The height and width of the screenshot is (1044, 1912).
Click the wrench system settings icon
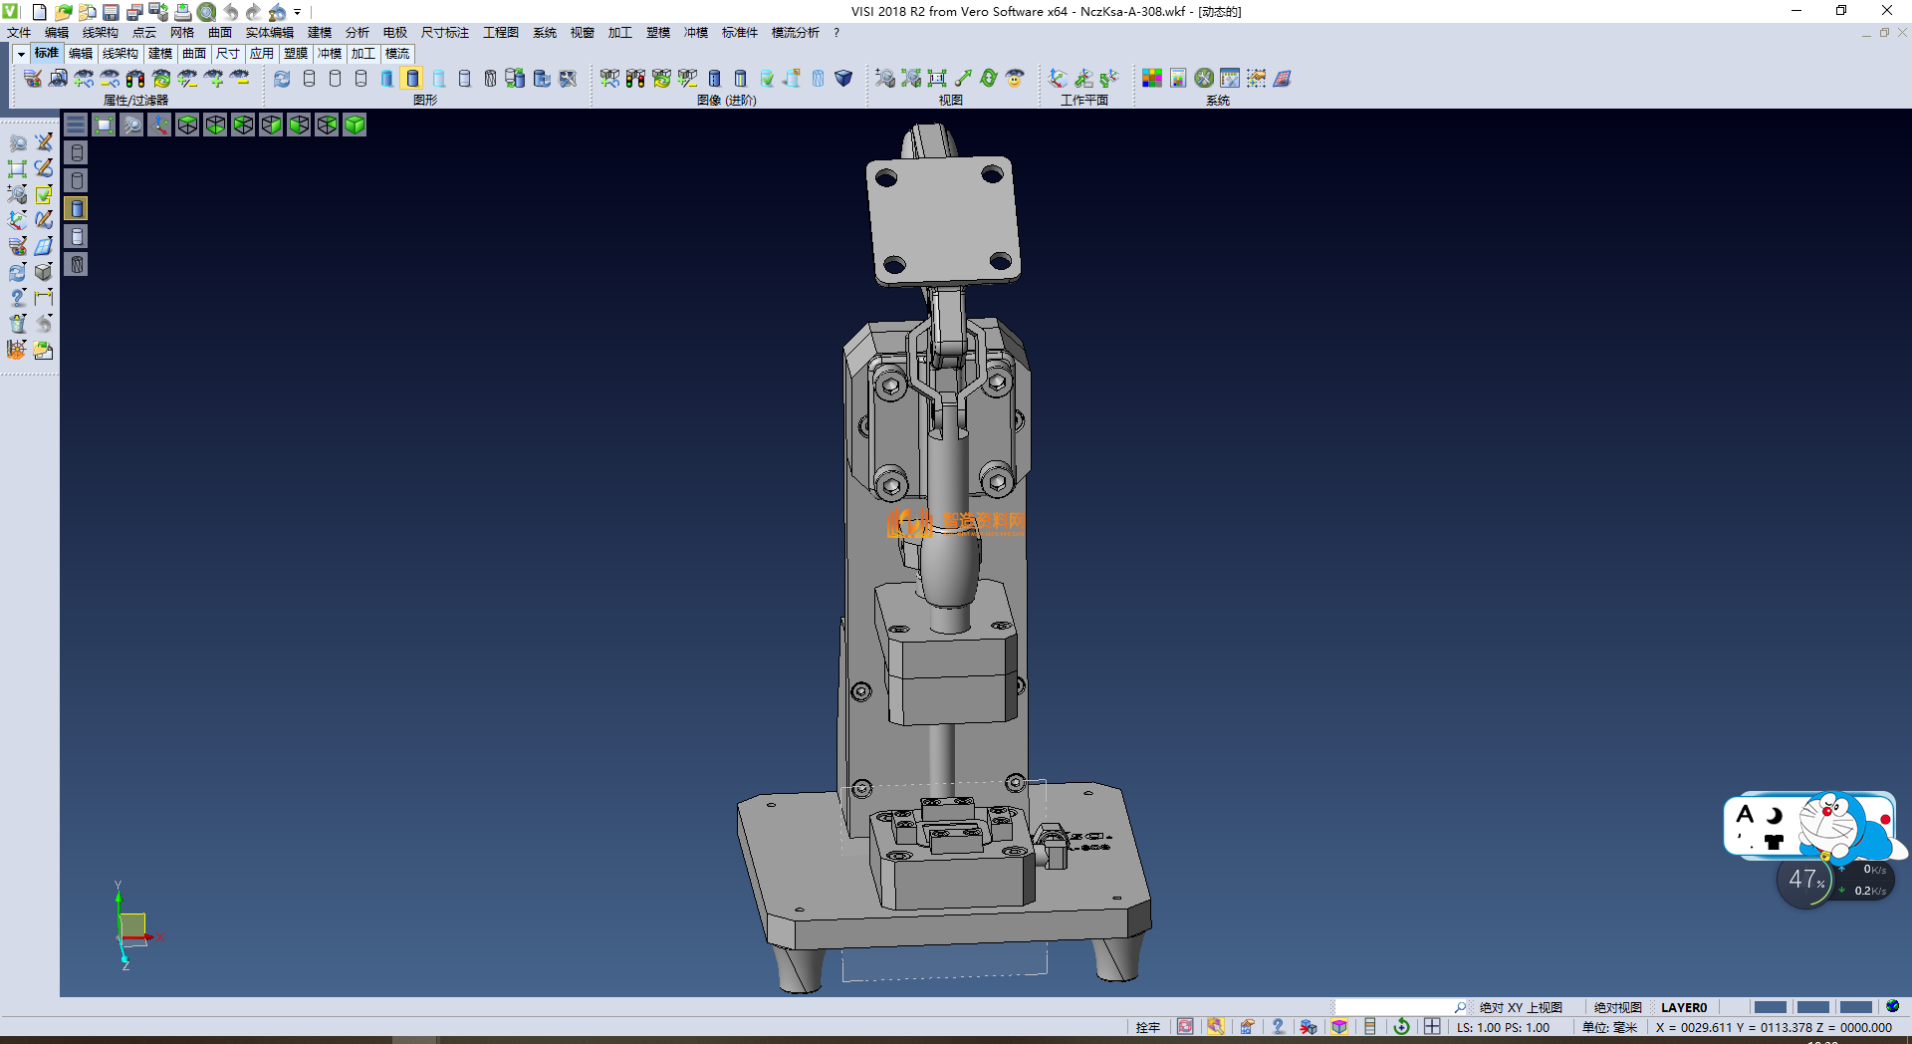tap(1204, 79)
